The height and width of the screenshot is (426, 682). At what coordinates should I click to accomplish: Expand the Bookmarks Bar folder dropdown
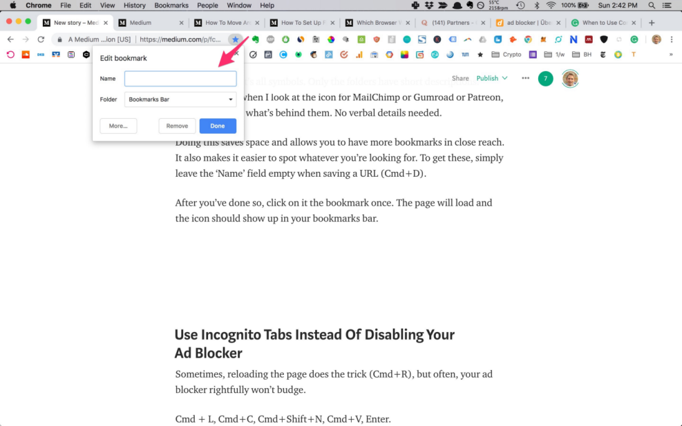180,99
